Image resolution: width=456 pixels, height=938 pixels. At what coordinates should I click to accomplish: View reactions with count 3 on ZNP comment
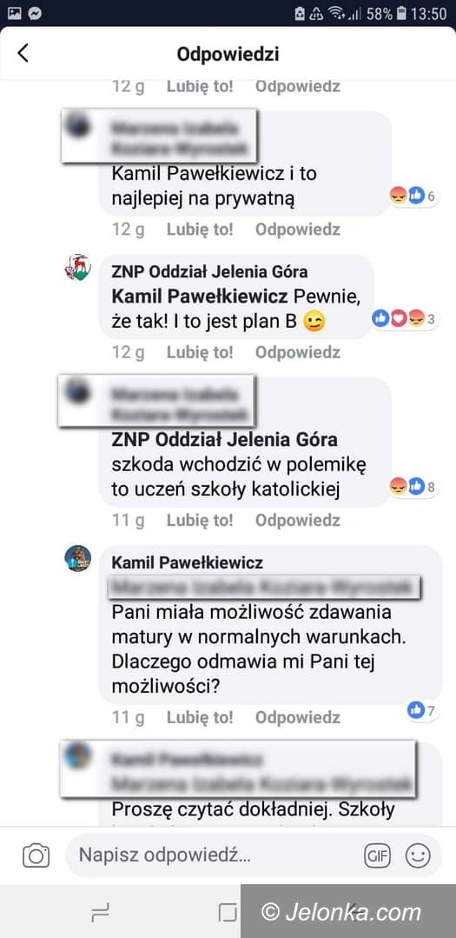(x=405, y=318)
